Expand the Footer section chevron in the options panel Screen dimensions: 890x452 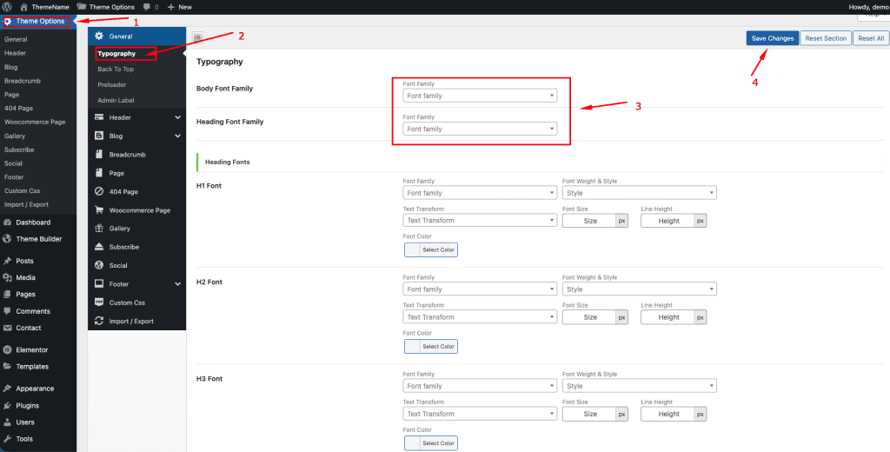click(177, 284)
